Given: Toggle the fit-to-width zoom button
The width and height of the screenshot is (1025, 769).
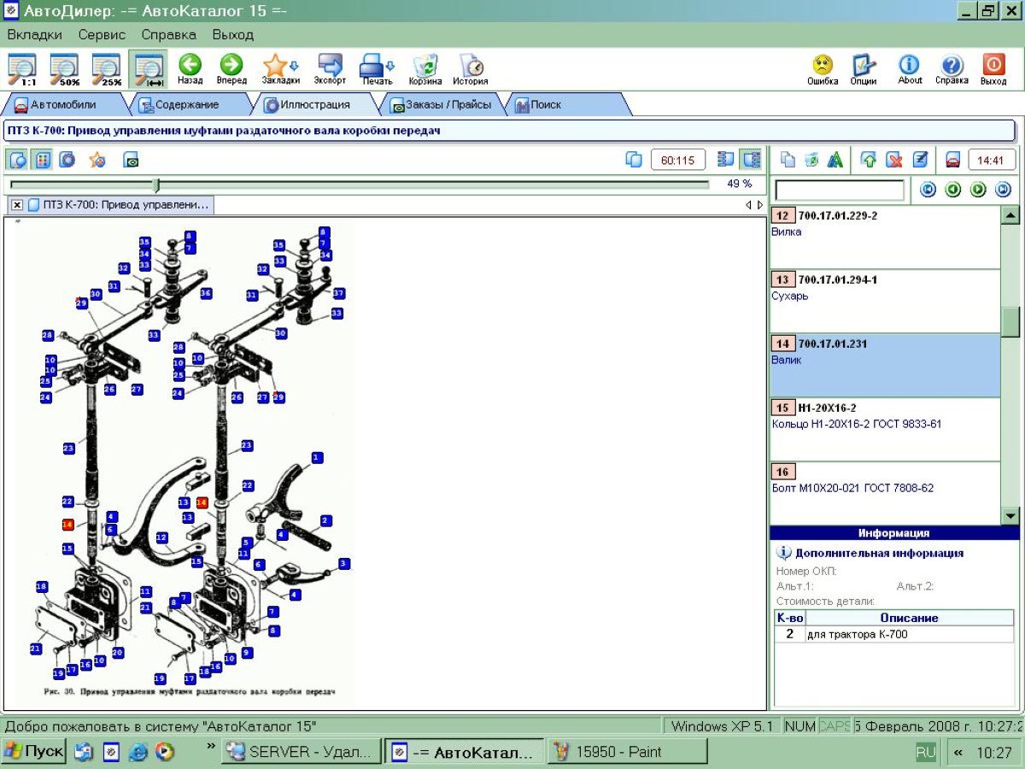Looking at the screenshot, I should [149, 68].
